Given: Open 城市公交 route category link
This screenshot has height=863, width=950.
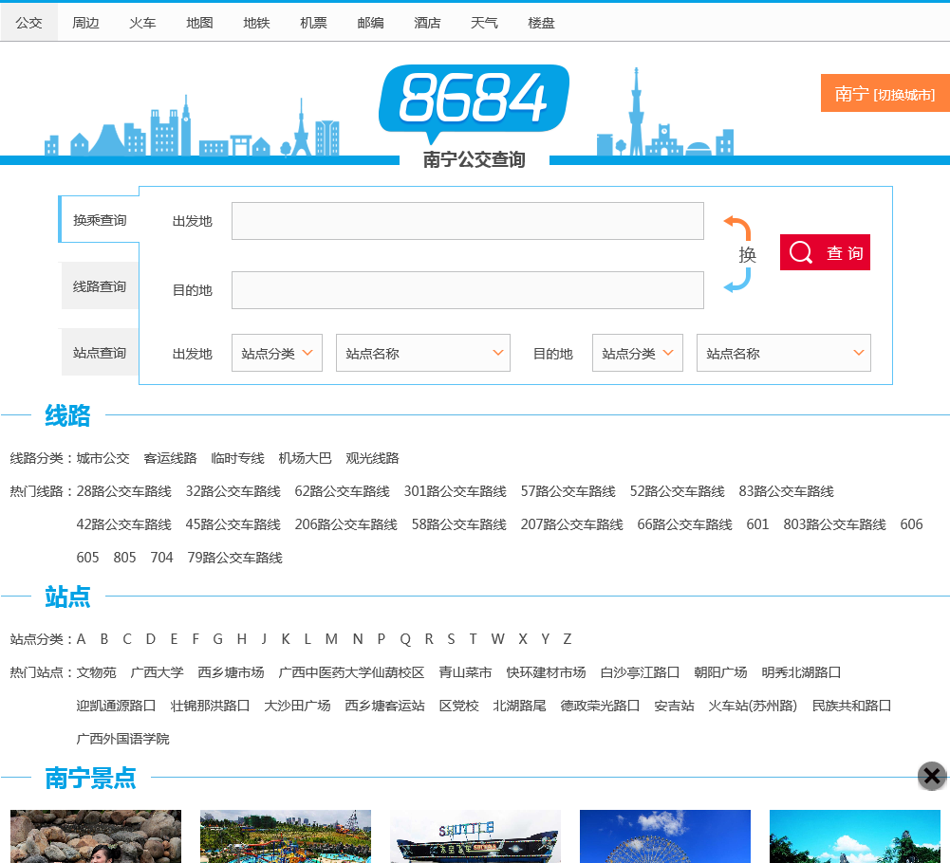Looking at the screenshot, I should point(103,458).
